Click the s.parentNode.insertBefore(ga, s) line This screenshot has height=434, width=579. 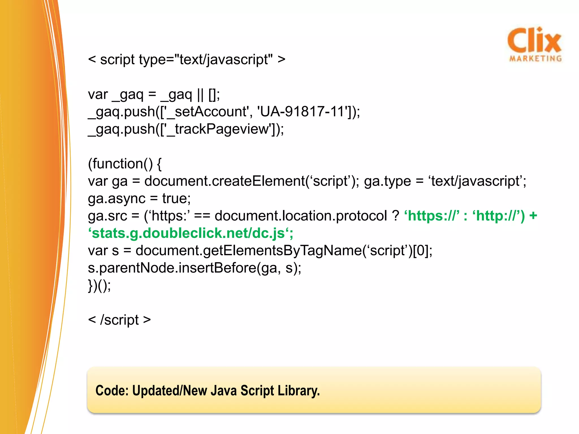tap(195, 268)
